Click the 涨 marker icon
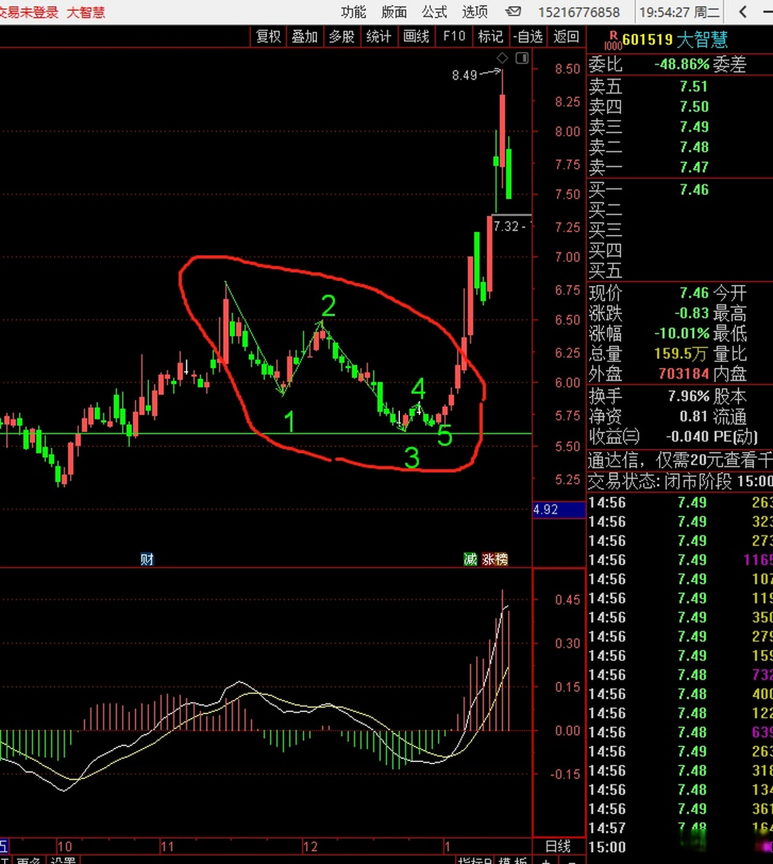The height and width of the screenshot is (864, 773). pos(488,559)
